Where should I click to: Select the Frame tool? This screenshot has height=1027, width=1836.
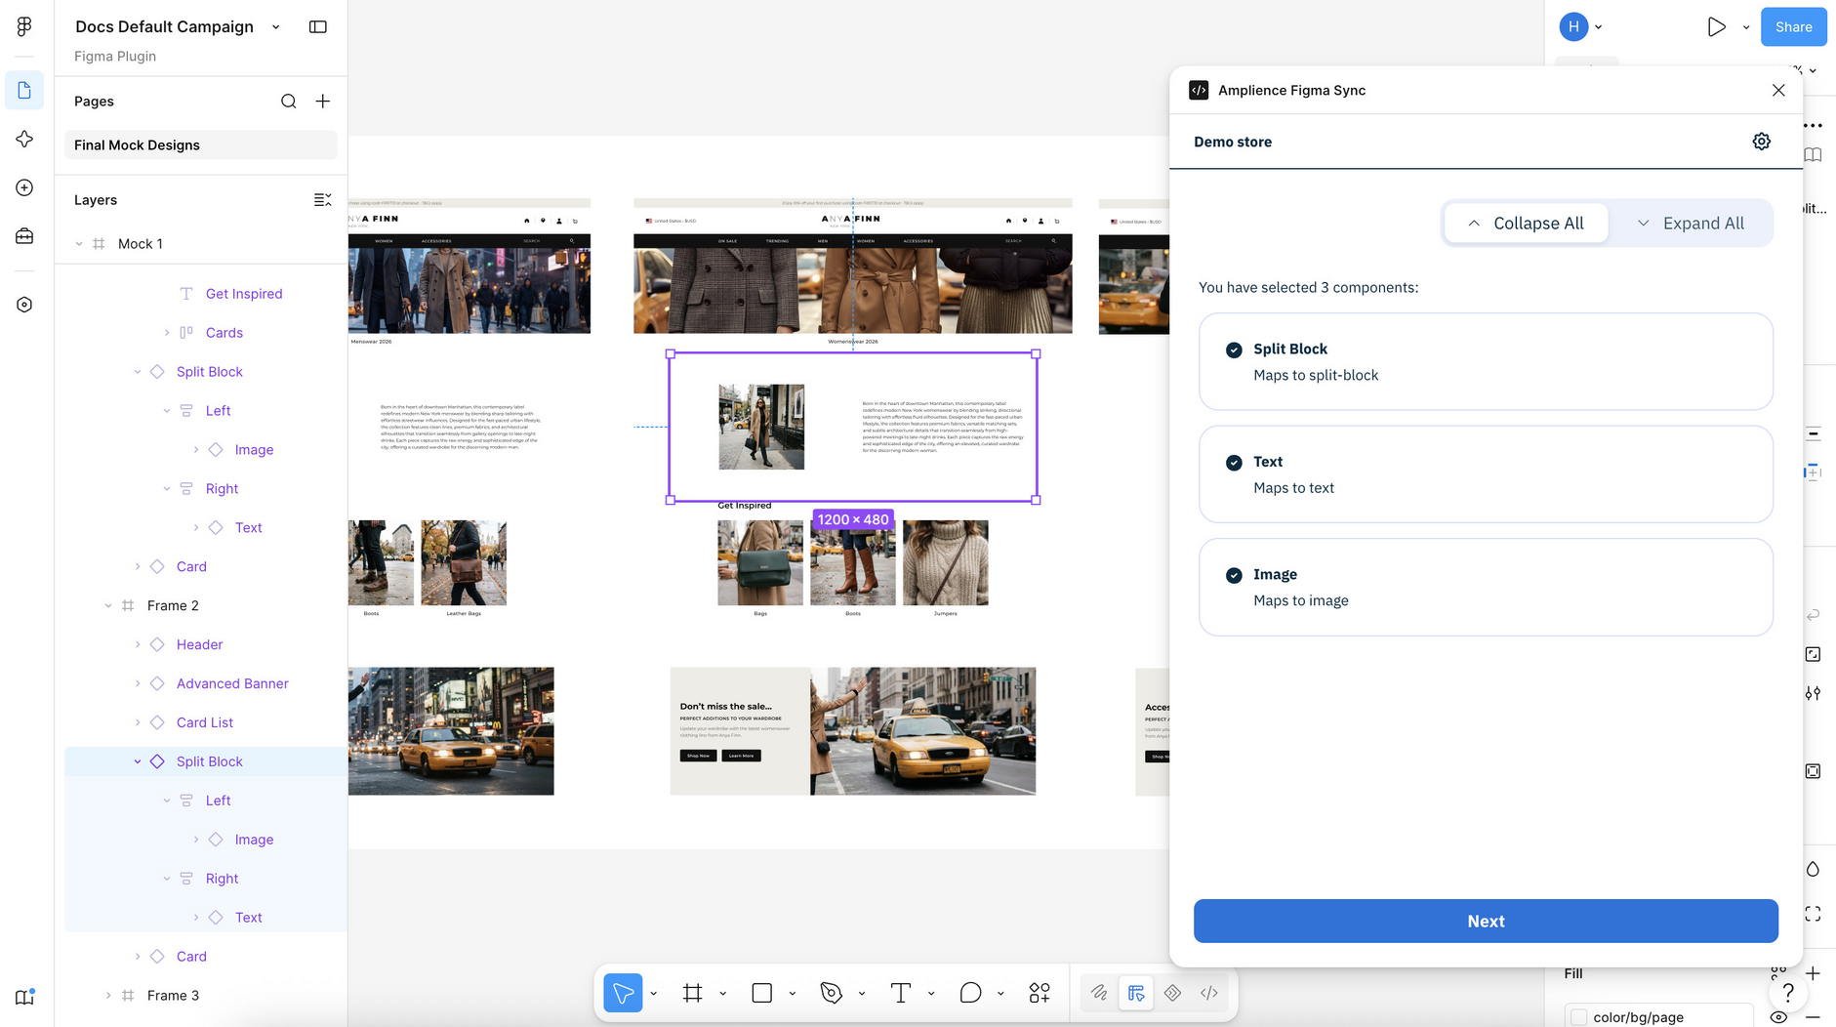coord(693,993)
